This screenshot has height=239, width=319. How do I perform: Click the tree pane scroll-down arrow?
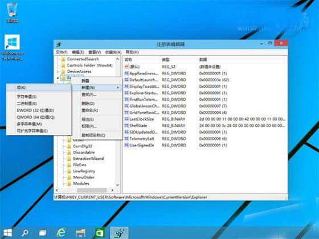(x=117, y=185)
